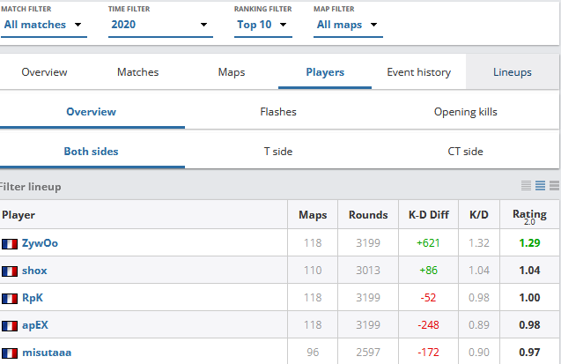This screenshot has height=364, width=561.
Task: Open apEX's player page
Action: tap(35, 325)
